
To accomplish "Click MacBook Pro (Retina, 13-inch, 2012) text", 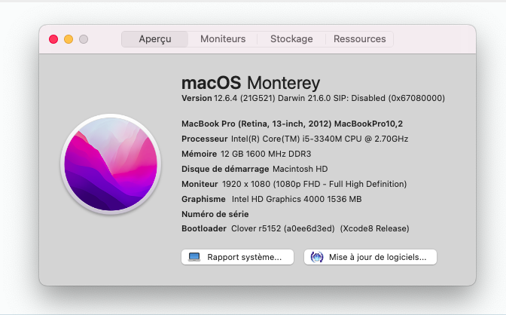I will pyautogui.click(x=257, y=124).
